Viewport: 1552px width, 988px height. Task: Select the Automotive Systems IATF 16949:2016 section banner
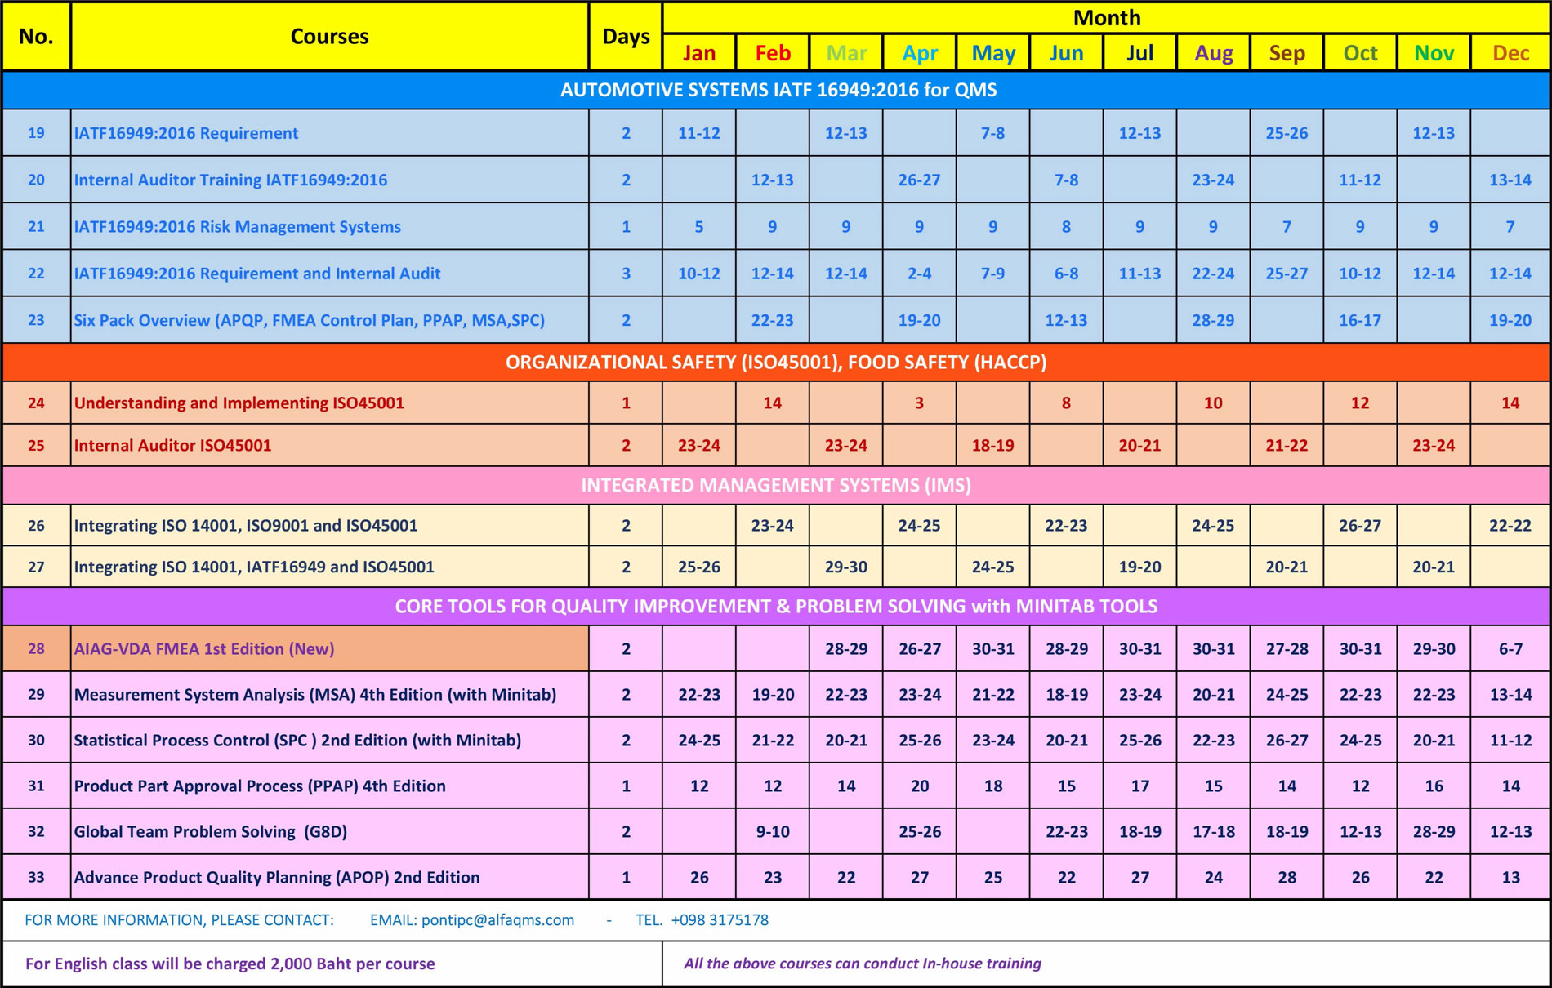coord(778,90)
